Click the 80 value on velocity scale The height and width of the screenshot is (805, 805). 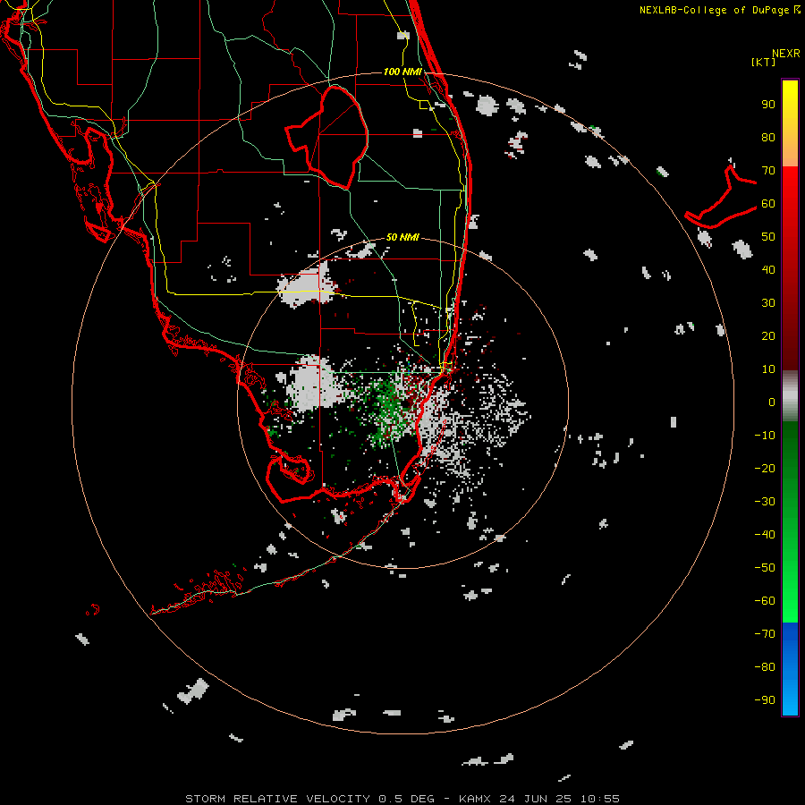coord(768,138)
